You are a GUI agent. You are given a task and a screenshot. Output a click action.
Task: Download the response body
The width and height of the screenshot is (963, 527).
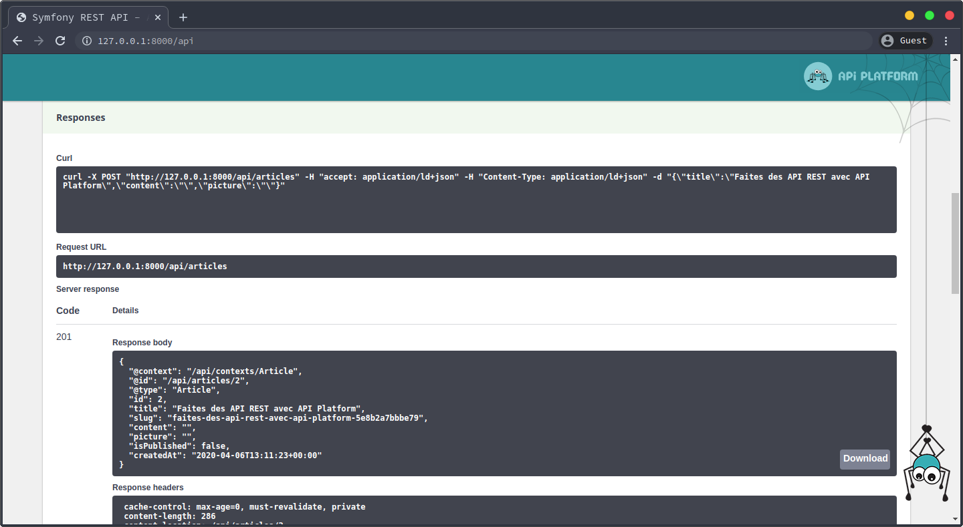(x=865, y=459)
